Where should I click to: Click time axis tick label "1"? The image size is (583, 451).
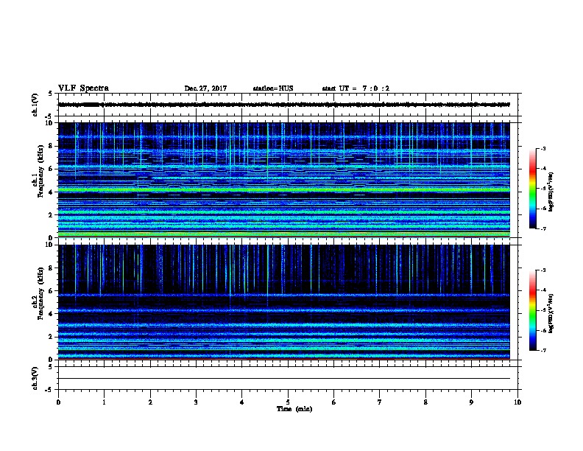point(104,402)
